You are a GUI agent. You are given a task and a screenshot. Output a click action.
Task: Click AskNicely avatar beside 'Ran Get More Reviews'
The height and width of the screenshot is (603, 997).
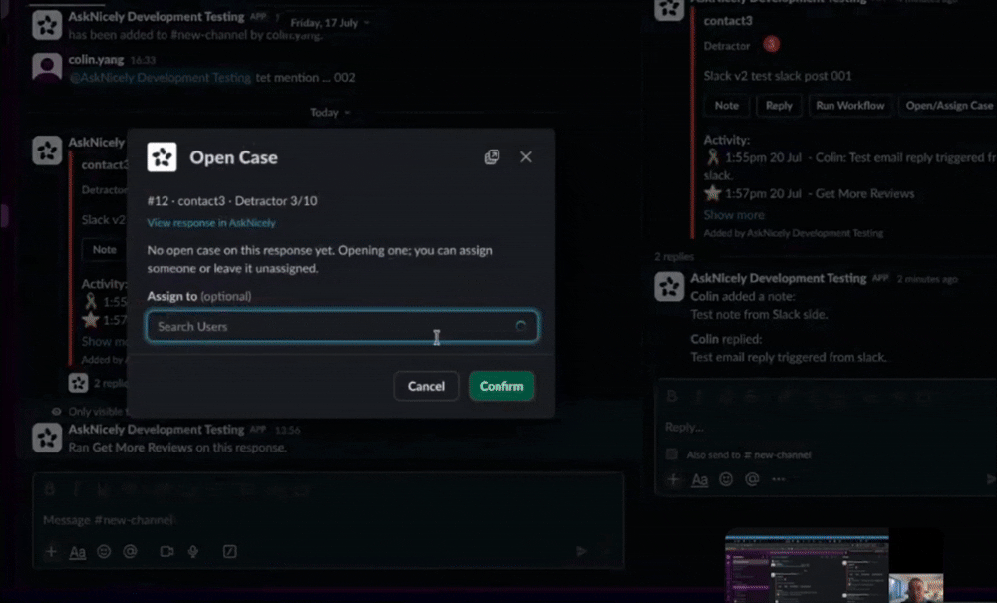click(x=47, y=438)
